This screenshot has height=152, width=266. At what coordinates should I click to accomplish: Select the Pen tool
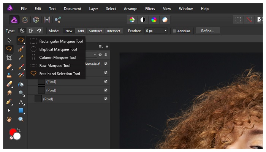coord(9,102)
